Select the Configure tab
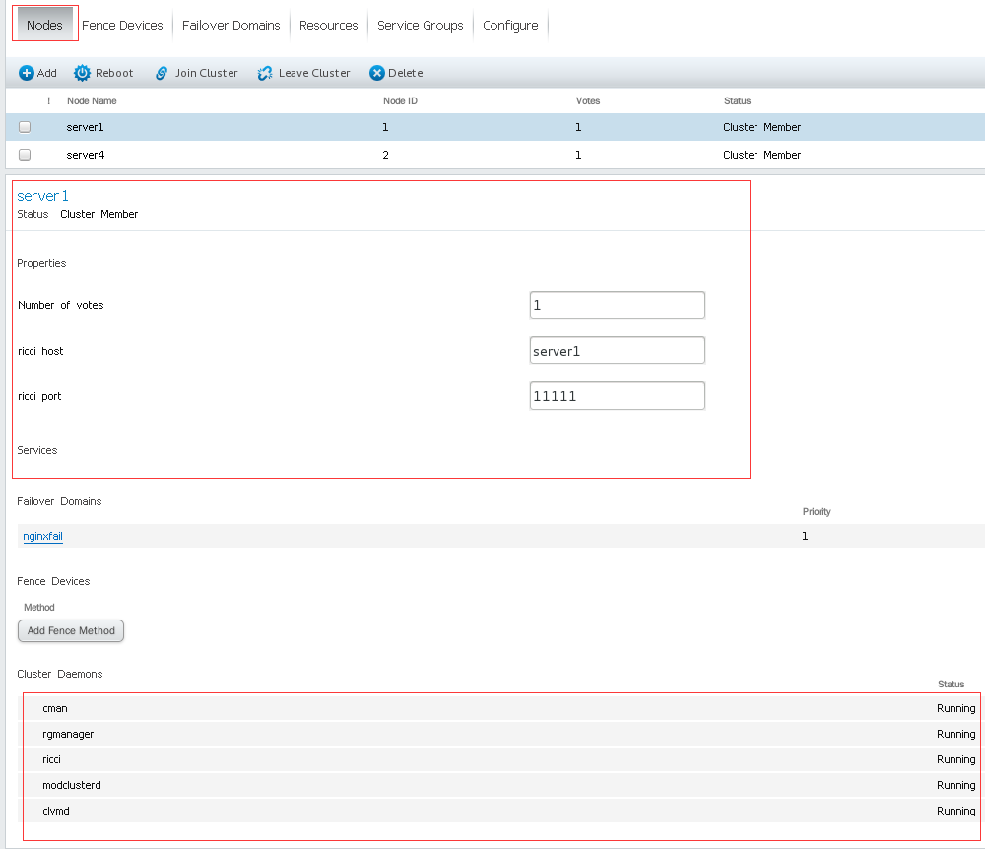This screenshot has width=985, height=849. (510, 26)
